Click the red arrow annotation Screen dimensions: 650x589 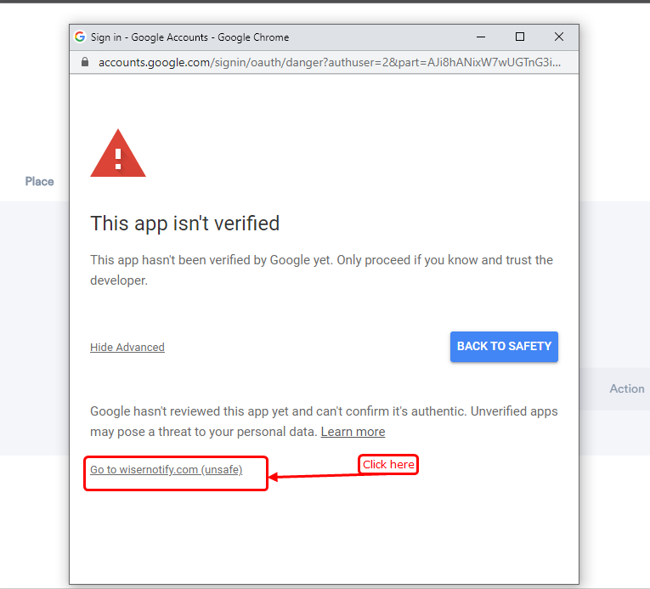pyautogui.click(x=315, y=476)
